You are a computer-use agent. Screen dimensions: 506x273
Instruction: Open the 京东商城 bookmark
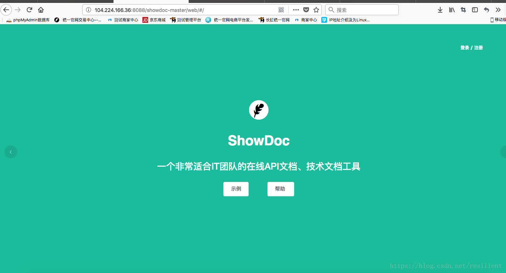click(154, 20)
